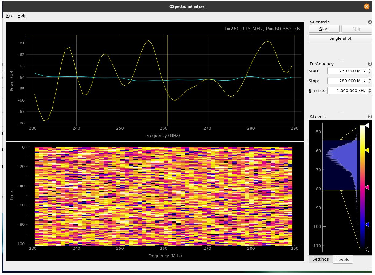Increase the Stop frequency with up arrow
This screenshot has height=275, width=375.
click(x=370, y=79)
